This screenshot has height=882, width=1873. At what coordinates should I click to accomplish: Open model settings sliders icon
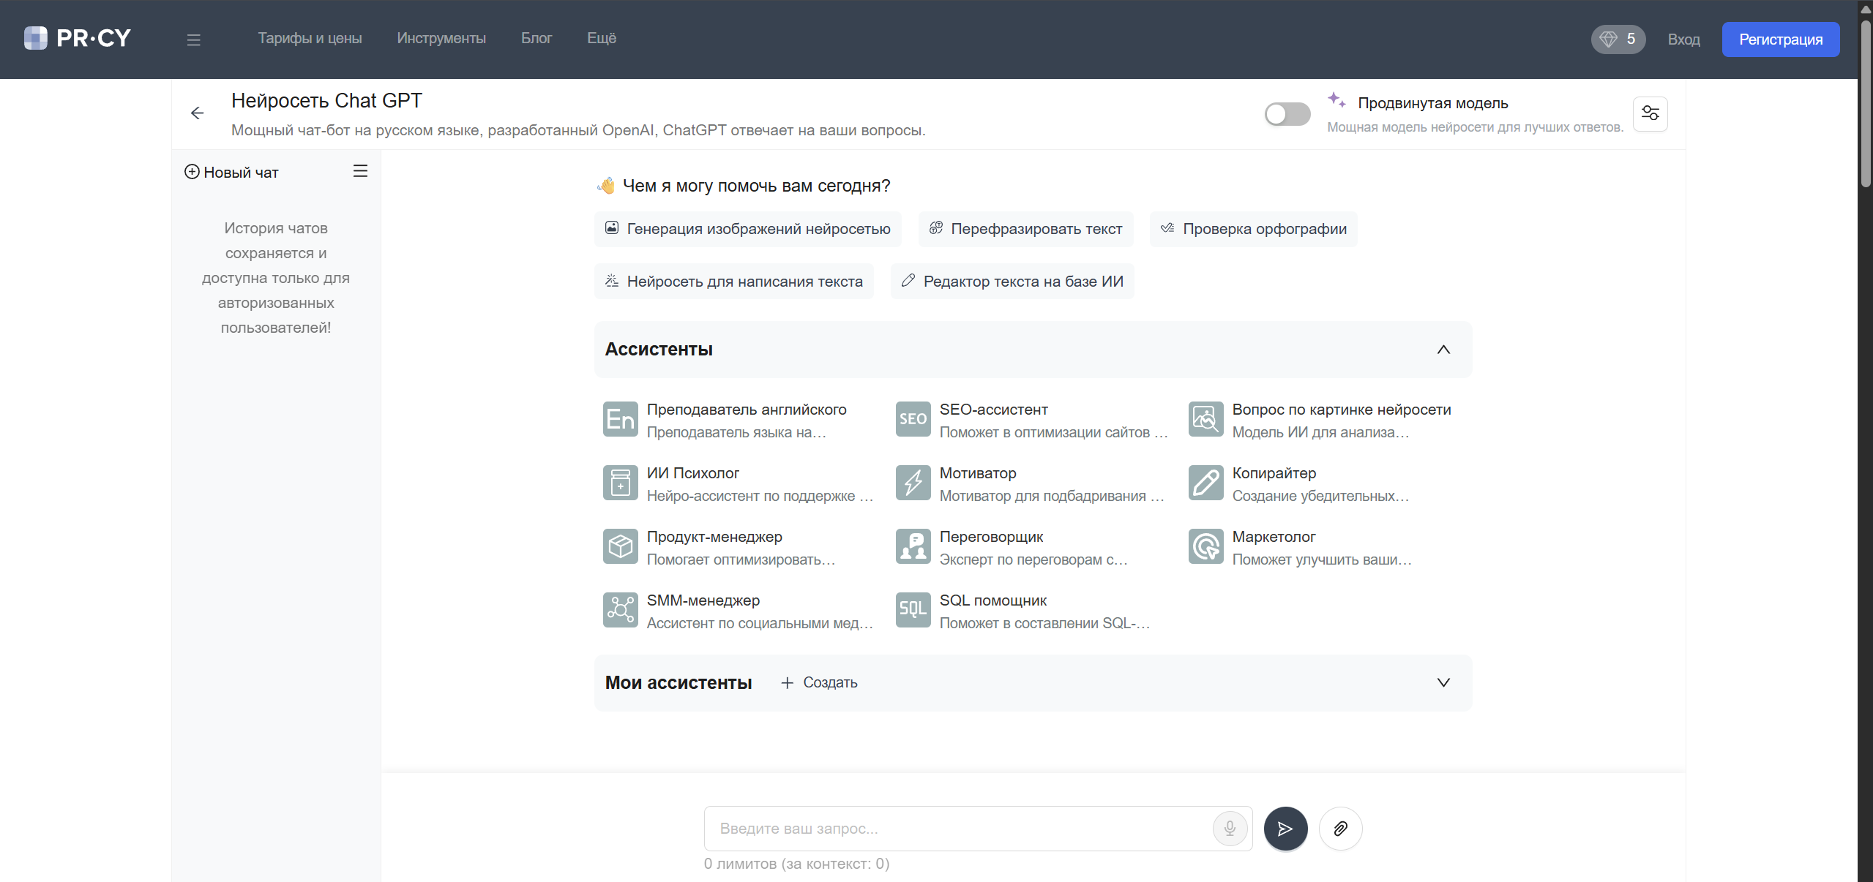point(1650,113)
